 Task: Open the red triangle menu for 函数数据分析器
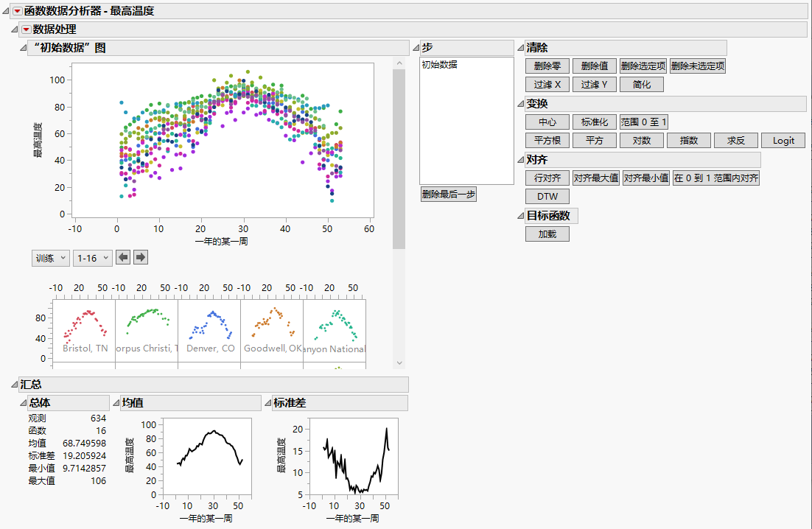pyautogui.click(x=18, y=11)
